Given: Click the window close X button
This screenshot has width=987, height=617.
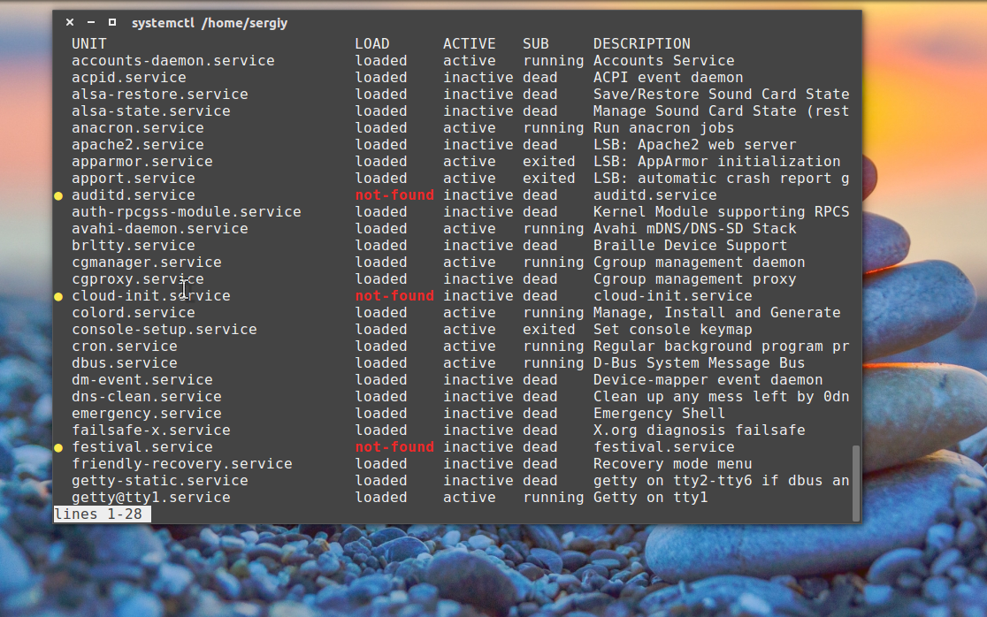Looking at the screenshot, I should coord(70,22).
